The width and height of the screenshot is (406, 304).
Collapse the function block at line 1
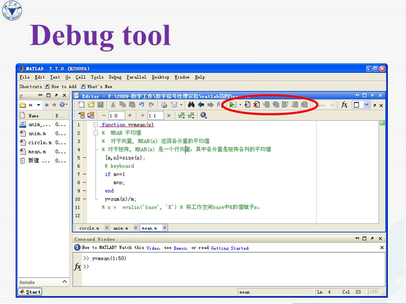[96, 125]
